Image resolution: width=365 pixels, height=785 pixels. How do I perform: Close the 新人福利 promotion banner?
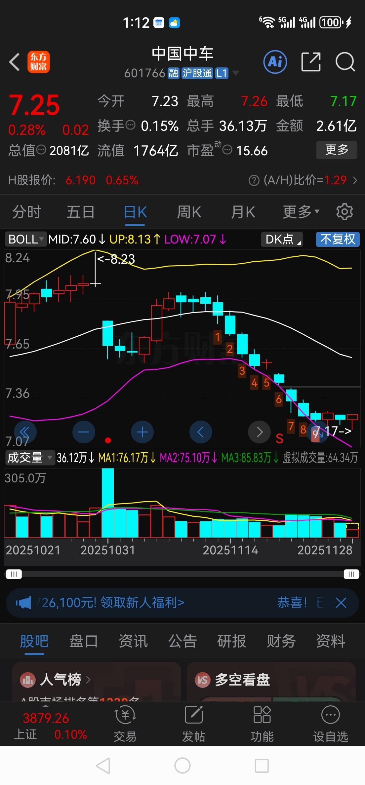click(x=341, y=603)
